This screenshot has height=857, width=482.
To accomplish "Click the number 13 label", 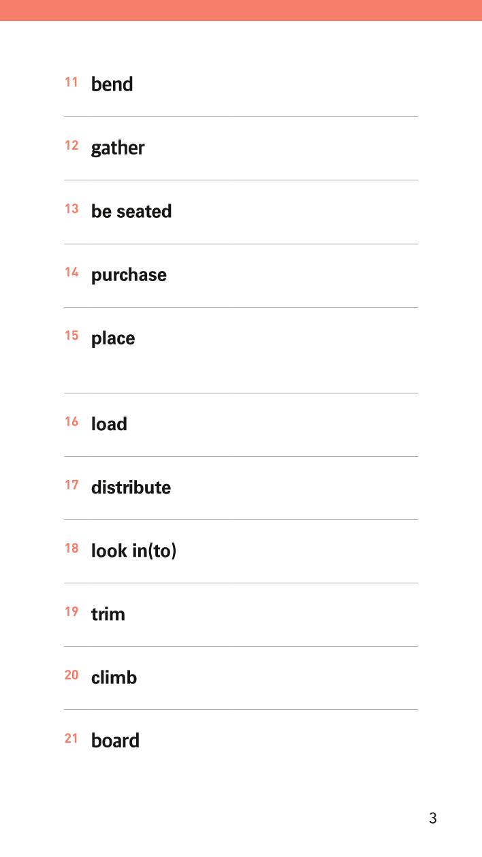I will pos(71,209).
